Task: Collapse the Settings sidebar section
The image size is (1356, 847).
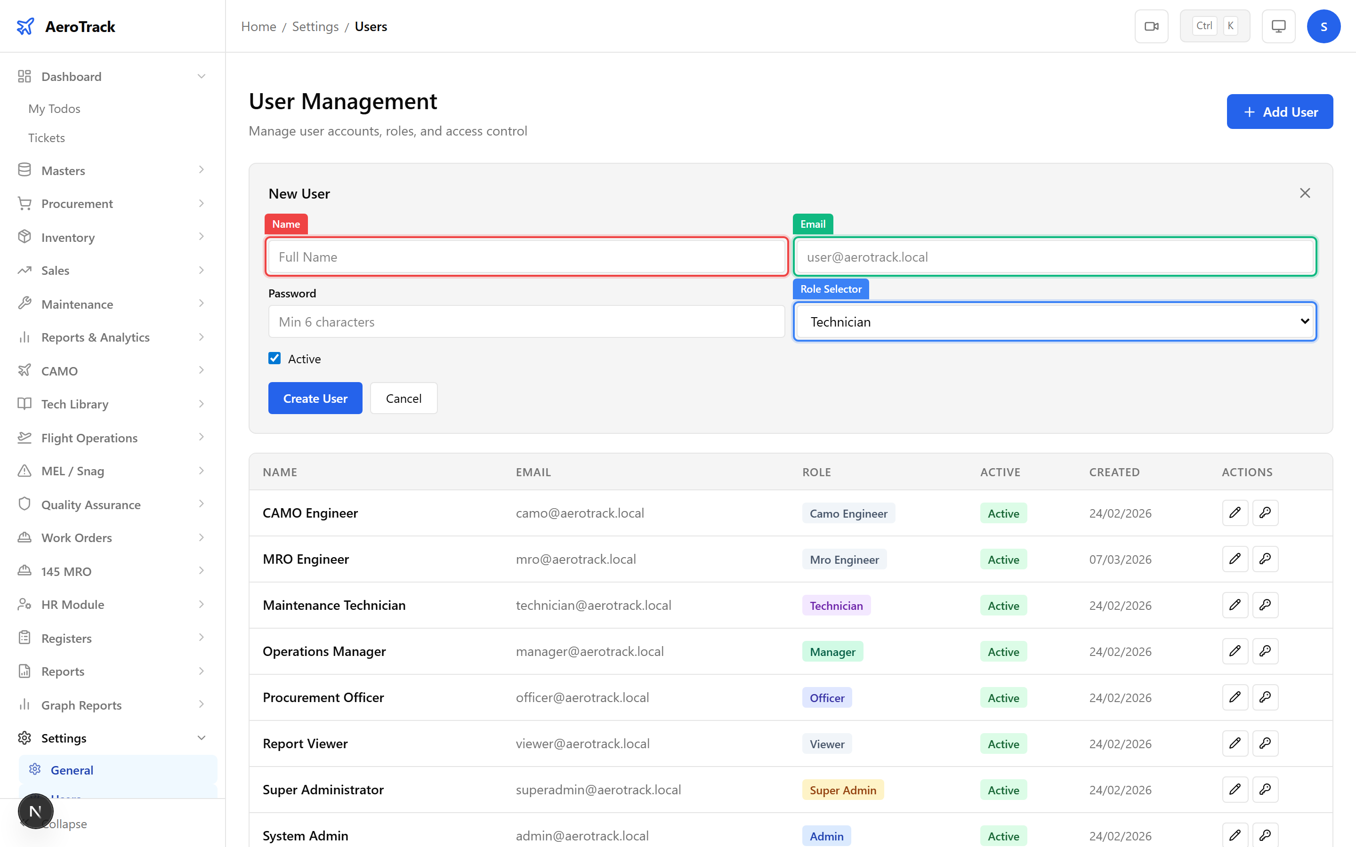Action: tap(63, 738)
